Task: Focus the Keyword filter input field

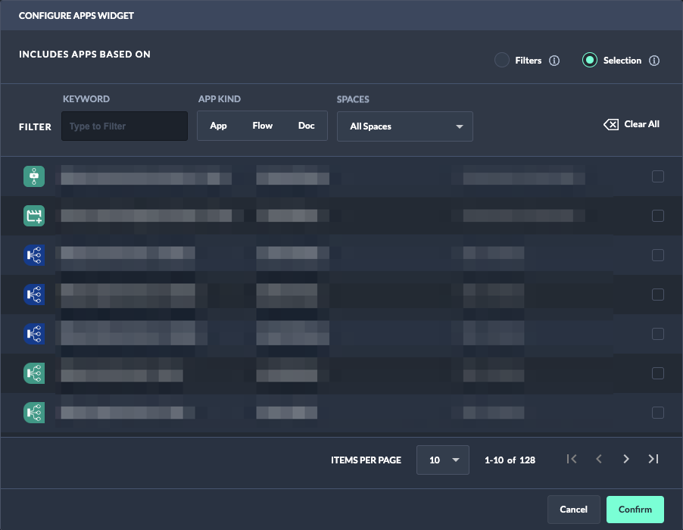Action: [124, 126]
